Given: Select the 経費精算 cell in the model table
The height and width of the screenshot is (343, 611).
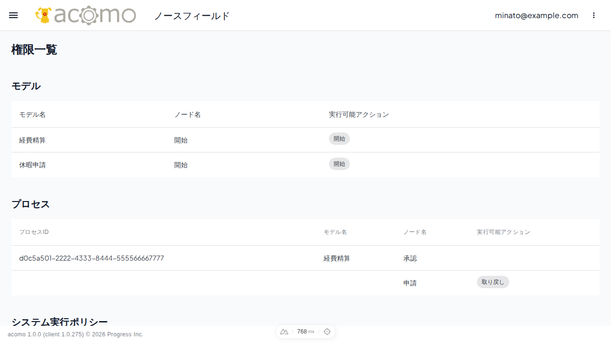Looking at the screenshot, I should coord(32,140).
